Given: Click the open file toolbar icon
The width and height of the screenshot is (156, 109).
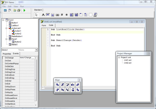Looking at the screenshot, I should coord(15,10).
